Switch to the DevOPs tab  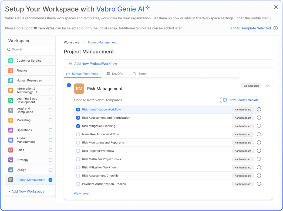click(115, 74)
